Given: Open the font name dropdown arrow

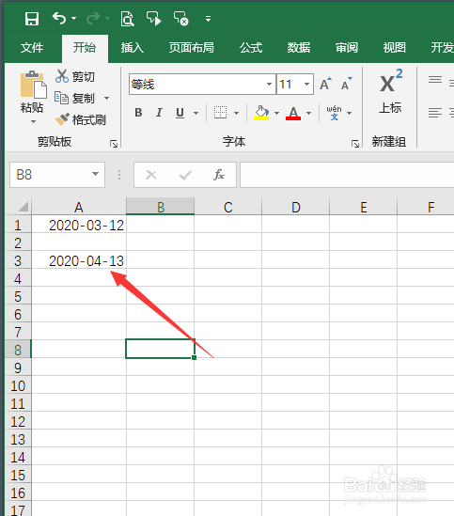Looking at the screenshot, I should (270, 85).
